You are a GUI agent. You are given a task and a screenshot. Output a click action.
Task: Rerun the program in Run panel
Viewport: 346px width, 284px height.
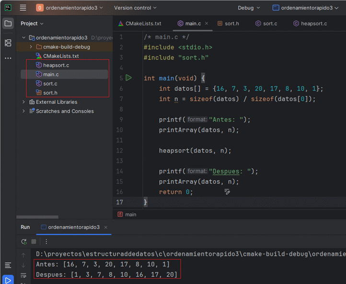coord(23,242)
